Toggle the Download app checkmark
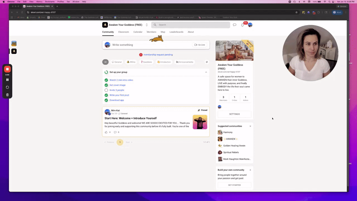 (x=106, y=100)
